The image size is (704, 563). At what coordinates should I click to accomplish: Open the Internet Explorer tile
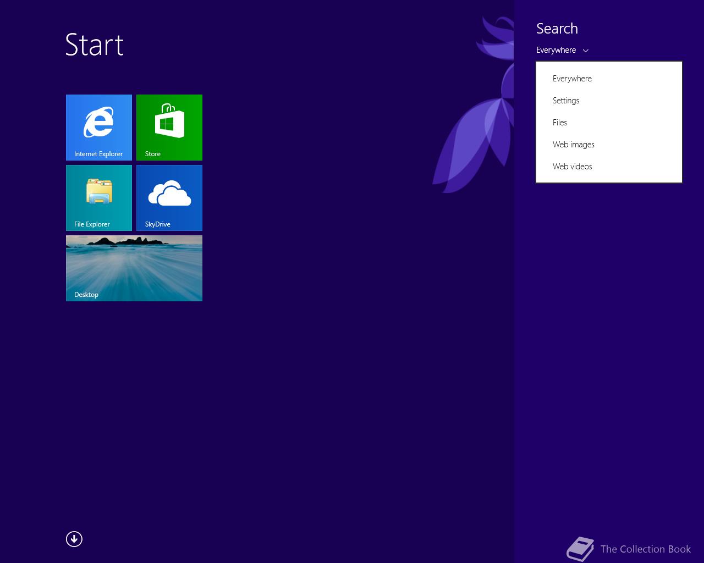click(x=99, y=128)
